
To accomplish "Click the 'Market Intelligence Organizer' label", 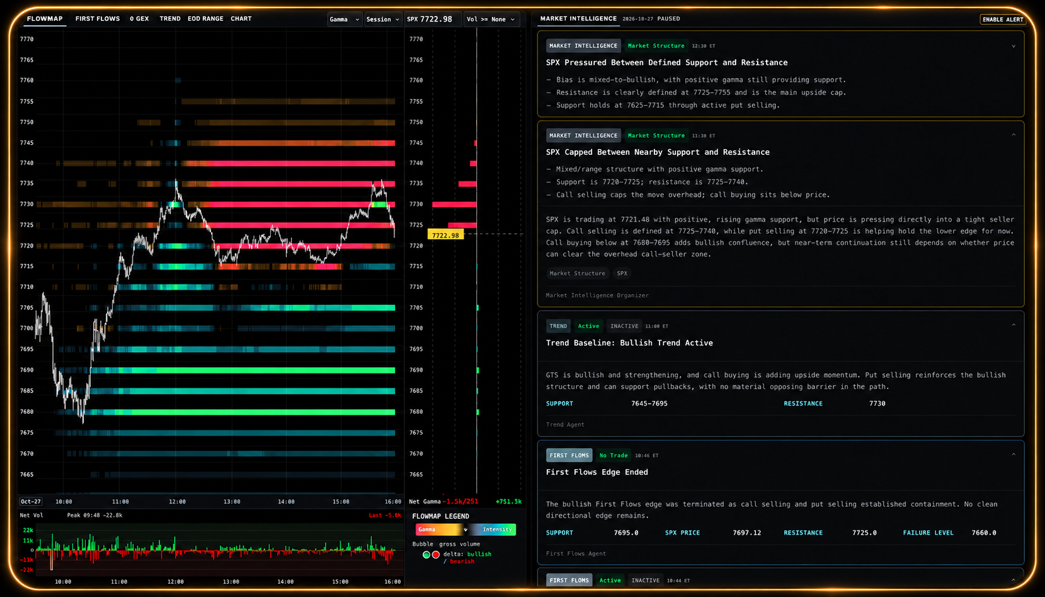I will tap(597, 295).
